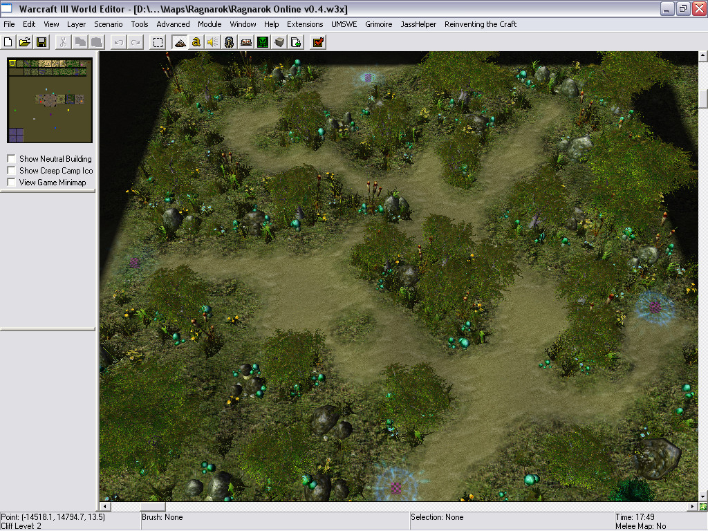The image size is (708, 531).
Task: Open the JassHelper menu
Action: pyautogui.click(x=418, y=24)
